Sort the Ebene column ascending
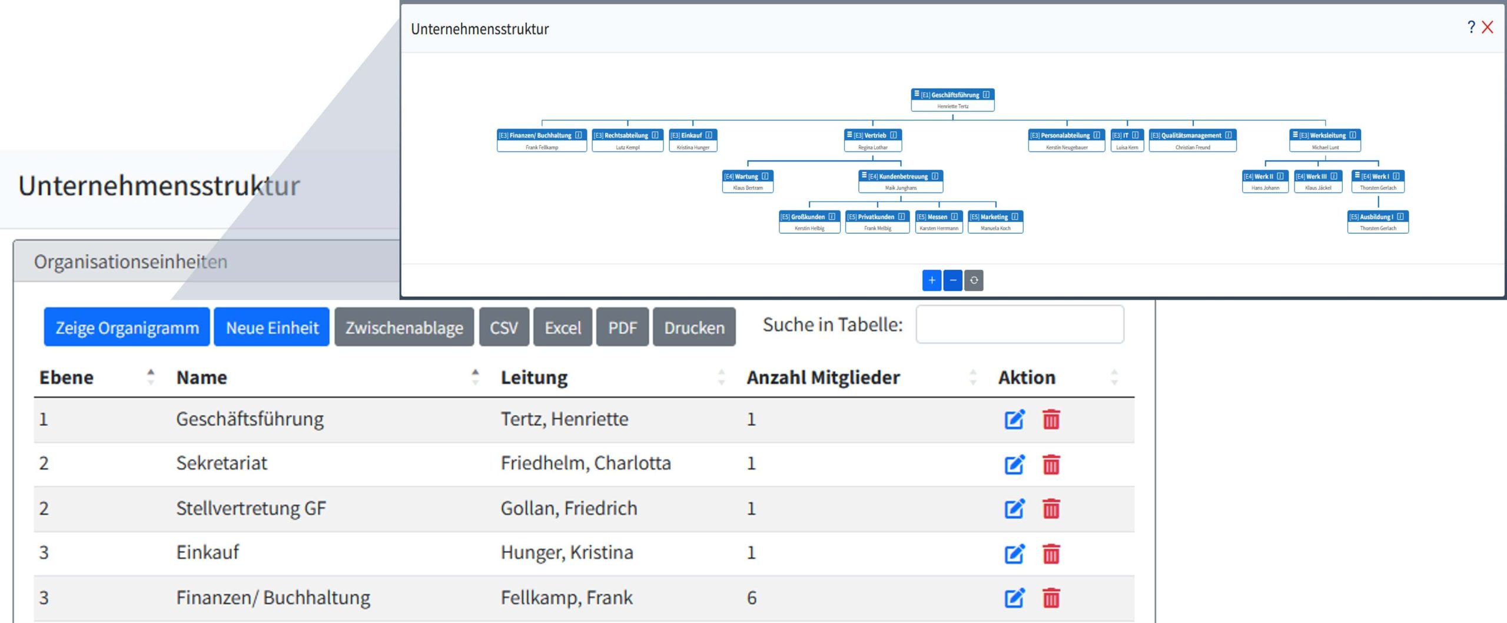The height and width of the screenshot is (623, 1507). coord(152,372)
